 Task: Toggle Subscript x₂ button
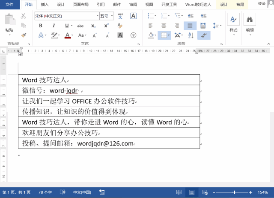(93, 26)
